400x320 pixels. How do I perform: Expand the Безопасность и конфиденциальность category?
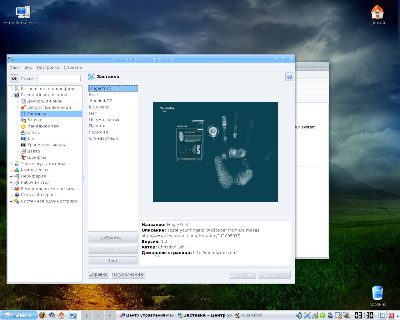point(11,89)
